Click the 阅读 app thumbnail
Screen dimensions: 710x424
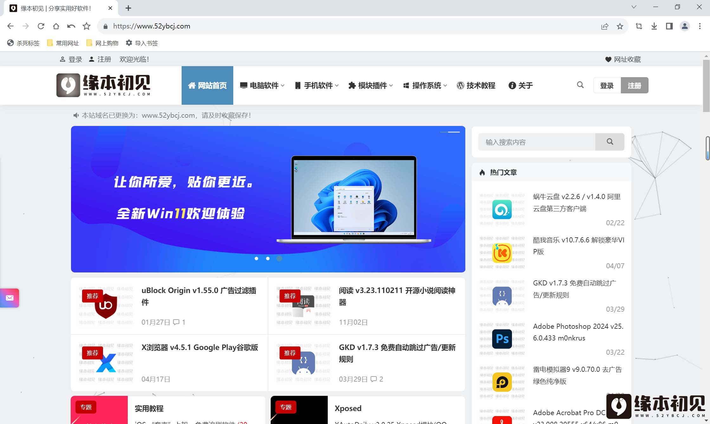click(303, 306)
